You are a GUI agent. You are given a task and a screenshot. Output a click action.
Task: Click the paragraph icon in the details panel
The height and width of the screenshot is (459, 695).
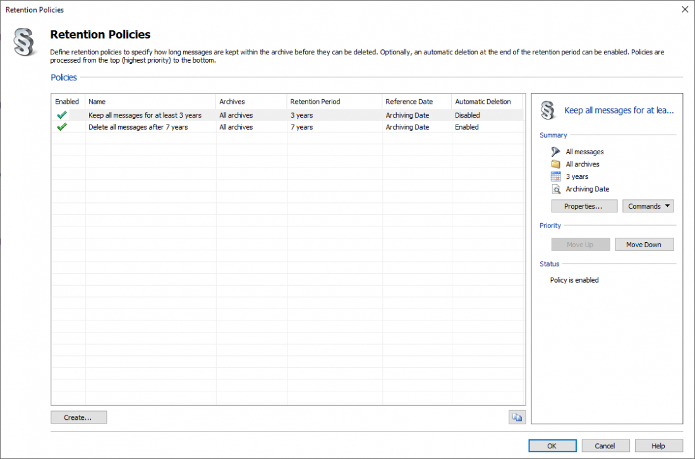coord(548,111)
